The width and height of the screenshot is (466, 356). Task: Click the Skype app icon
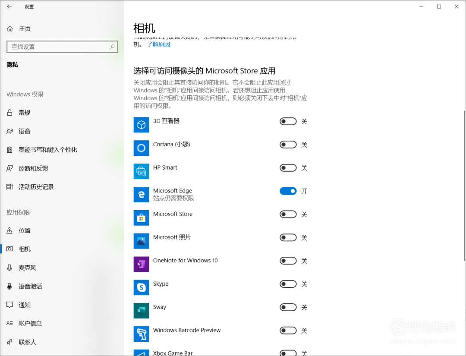point(141,287)
